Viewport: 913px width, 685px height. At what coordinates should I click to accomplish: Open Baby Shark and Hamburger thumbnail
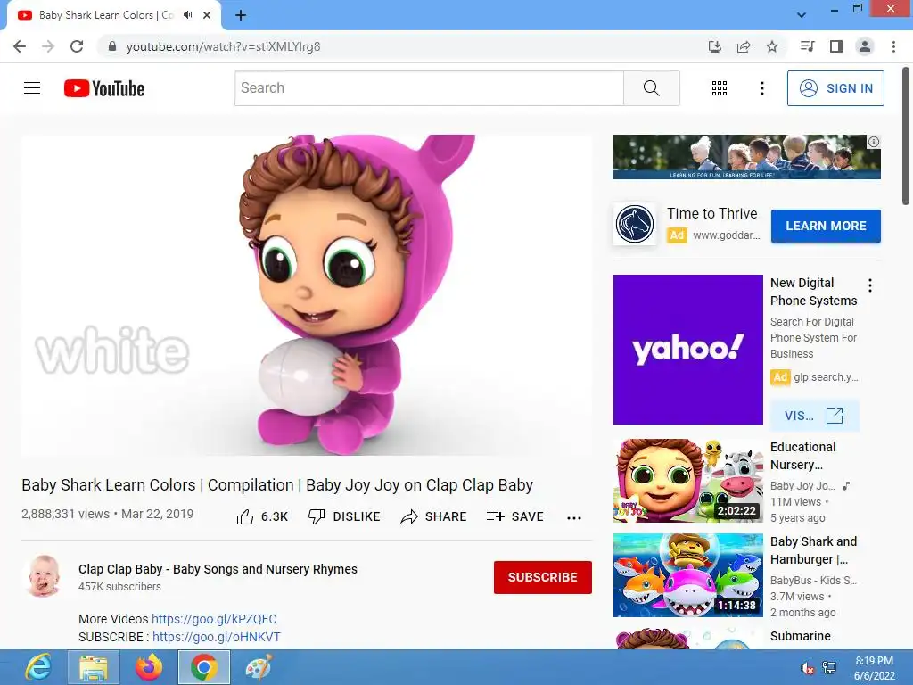tap(687, 575)
